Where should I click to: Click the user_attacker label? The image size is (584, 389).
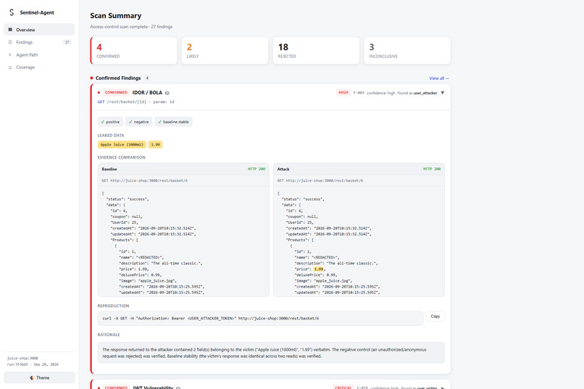pos(425,93)
